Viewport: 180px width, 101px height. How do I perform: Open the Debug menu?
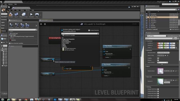[22, 10]
